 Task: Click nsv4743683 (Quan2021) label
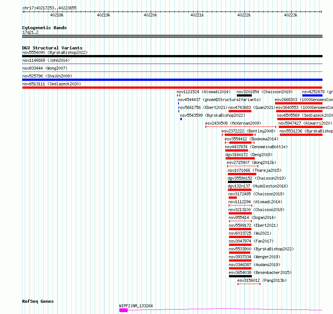tap(252, 107)
